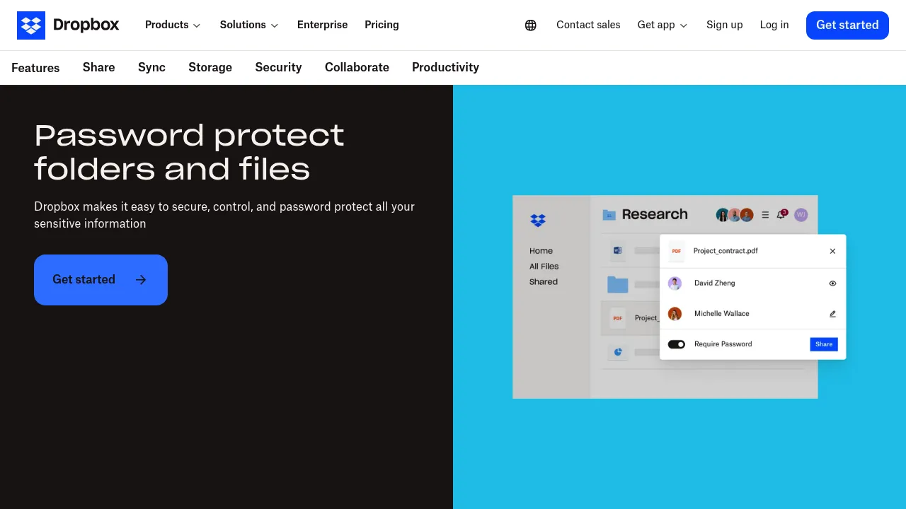The width and height of the screenshot is (906, 509).
Task: Select Shared in the mockup sidebar
Action: tap(544, 282)
